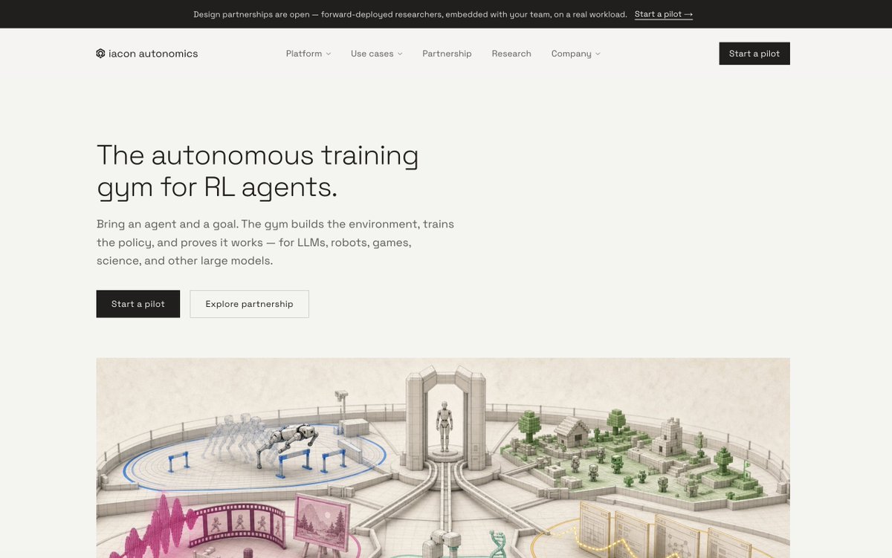Expand the Company dropdown menu
Image resolution: width=892 pixels, height=558 pixels.
coord(576,53)
